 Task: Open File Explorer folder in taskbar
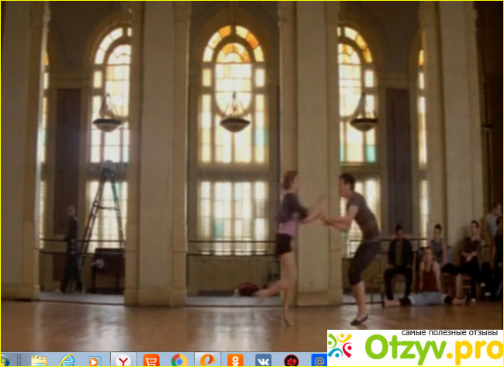[39, 361]
